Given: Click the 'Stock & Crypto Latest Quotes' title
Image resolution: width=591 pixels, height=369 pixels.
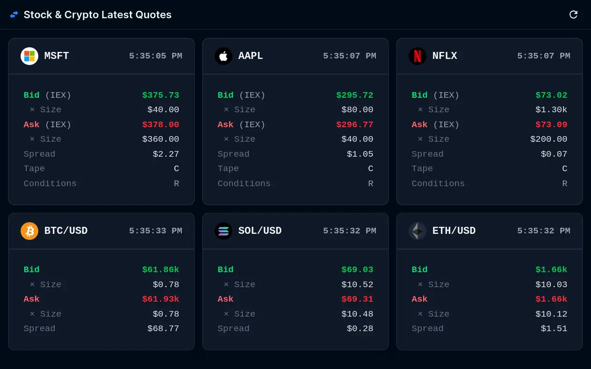Looking at the screenshot, I should tap(98, 14).
